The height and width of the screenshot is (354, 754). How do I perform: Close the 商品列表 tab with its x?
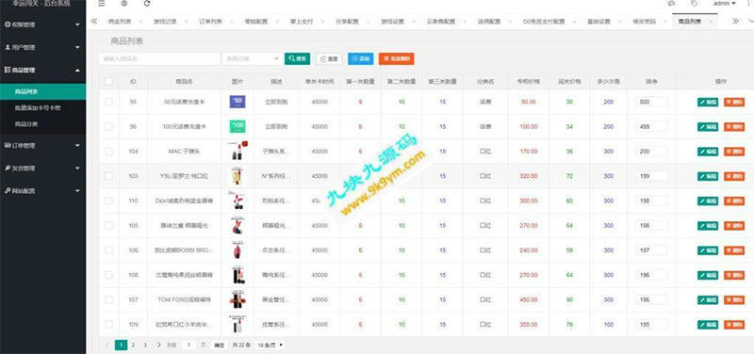(711, 22)
